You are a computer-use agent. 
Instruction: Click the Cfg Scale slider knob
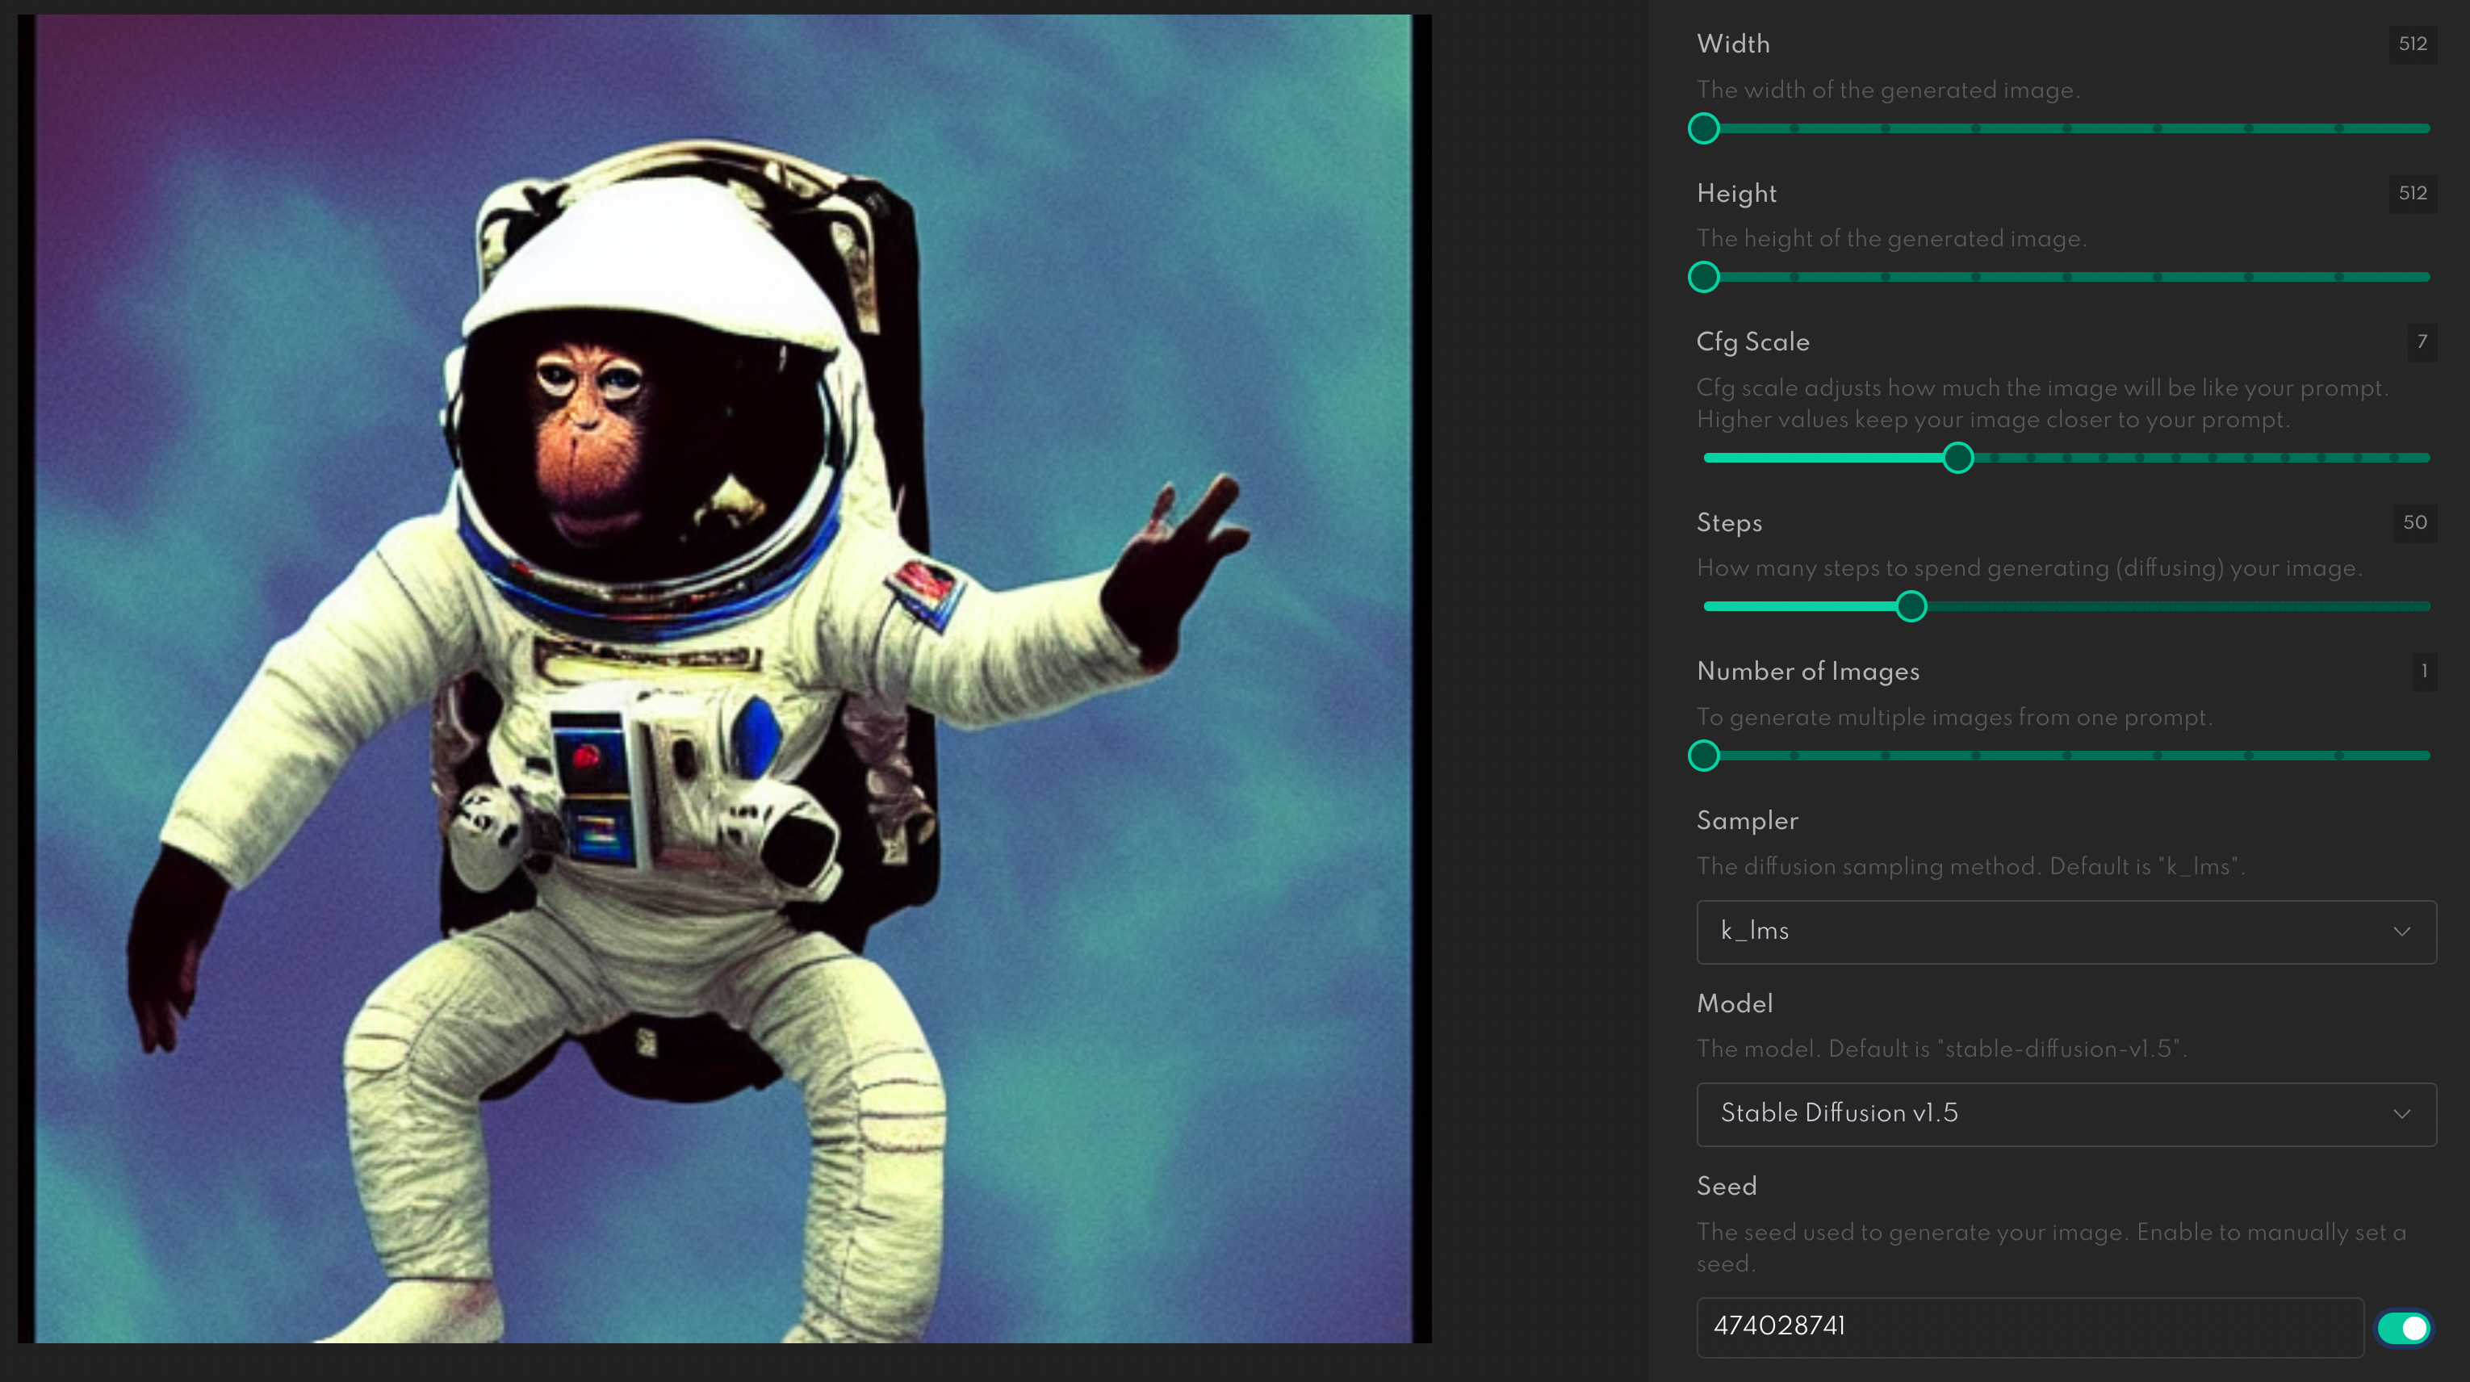(x=1958, y=458)
